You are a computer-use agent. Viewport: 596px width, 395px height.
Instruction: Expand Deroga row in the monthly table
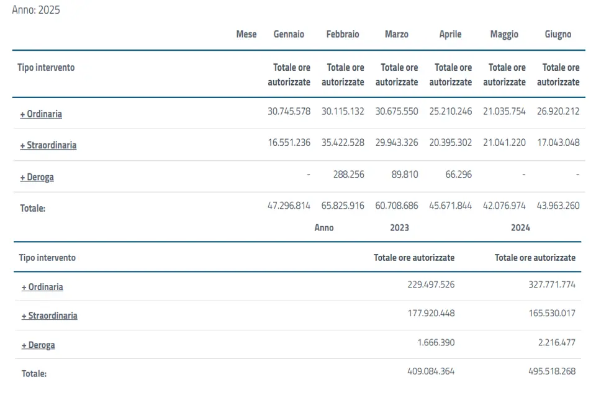click(37, 177)
